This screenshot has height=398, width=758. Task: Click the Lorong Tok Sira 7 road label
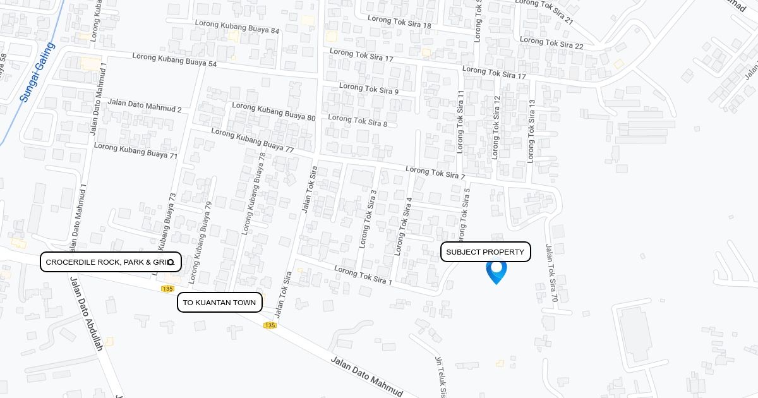click(435, 172)
